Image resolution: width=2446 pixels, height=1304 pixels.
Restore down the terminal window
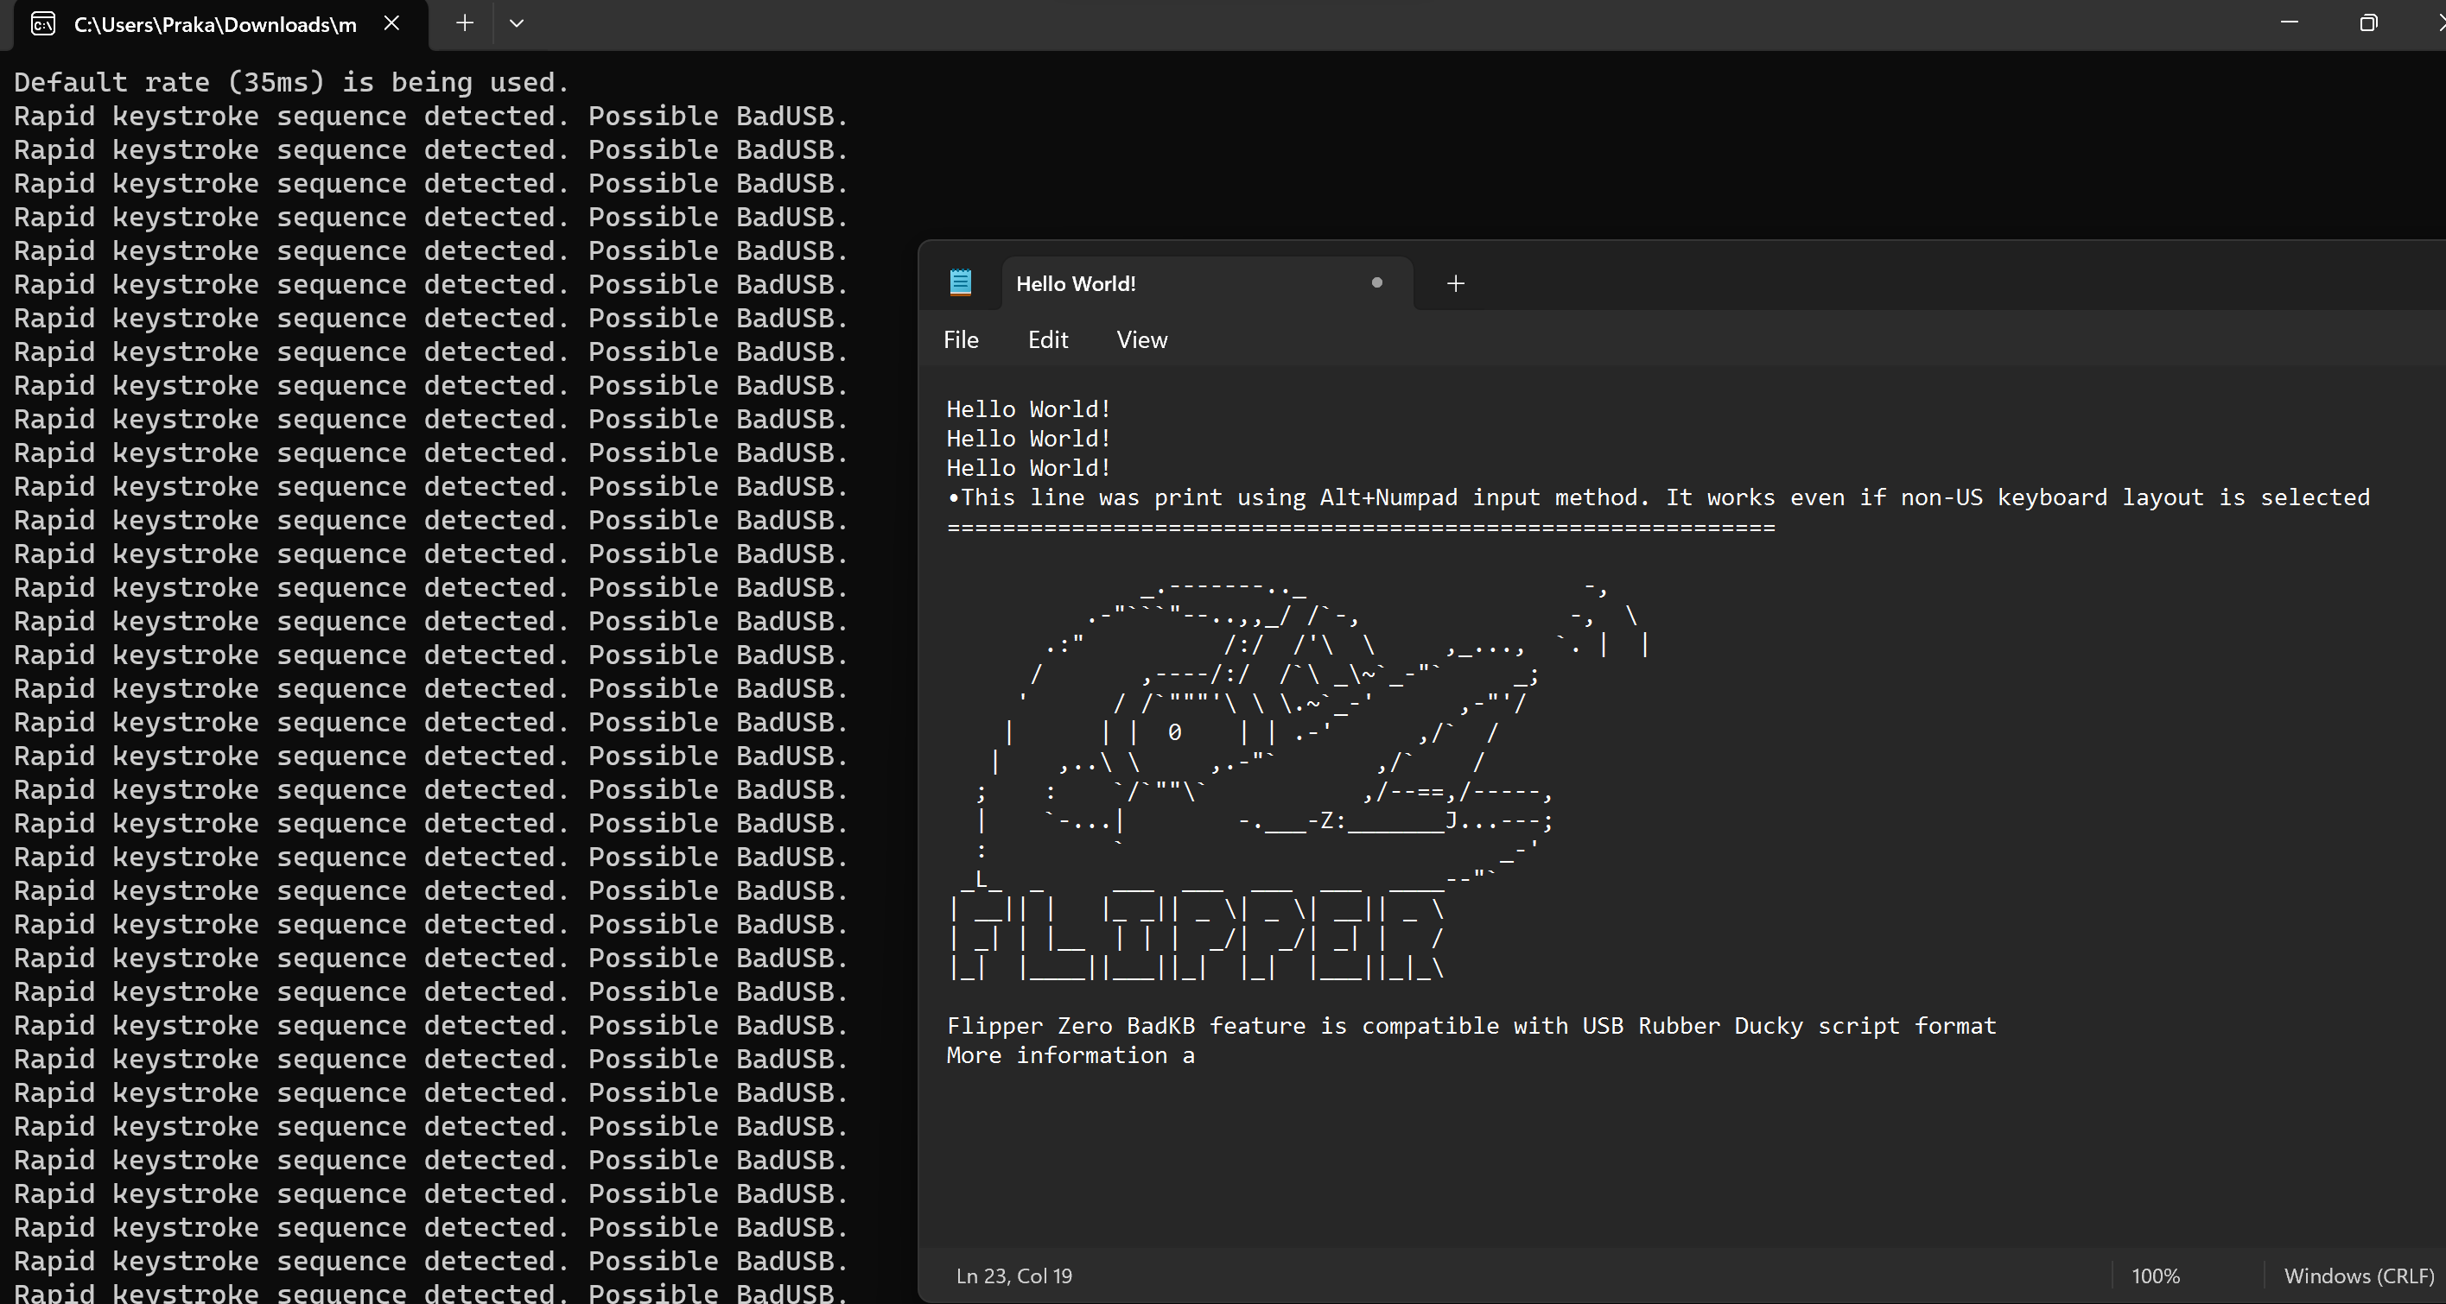2368,22
